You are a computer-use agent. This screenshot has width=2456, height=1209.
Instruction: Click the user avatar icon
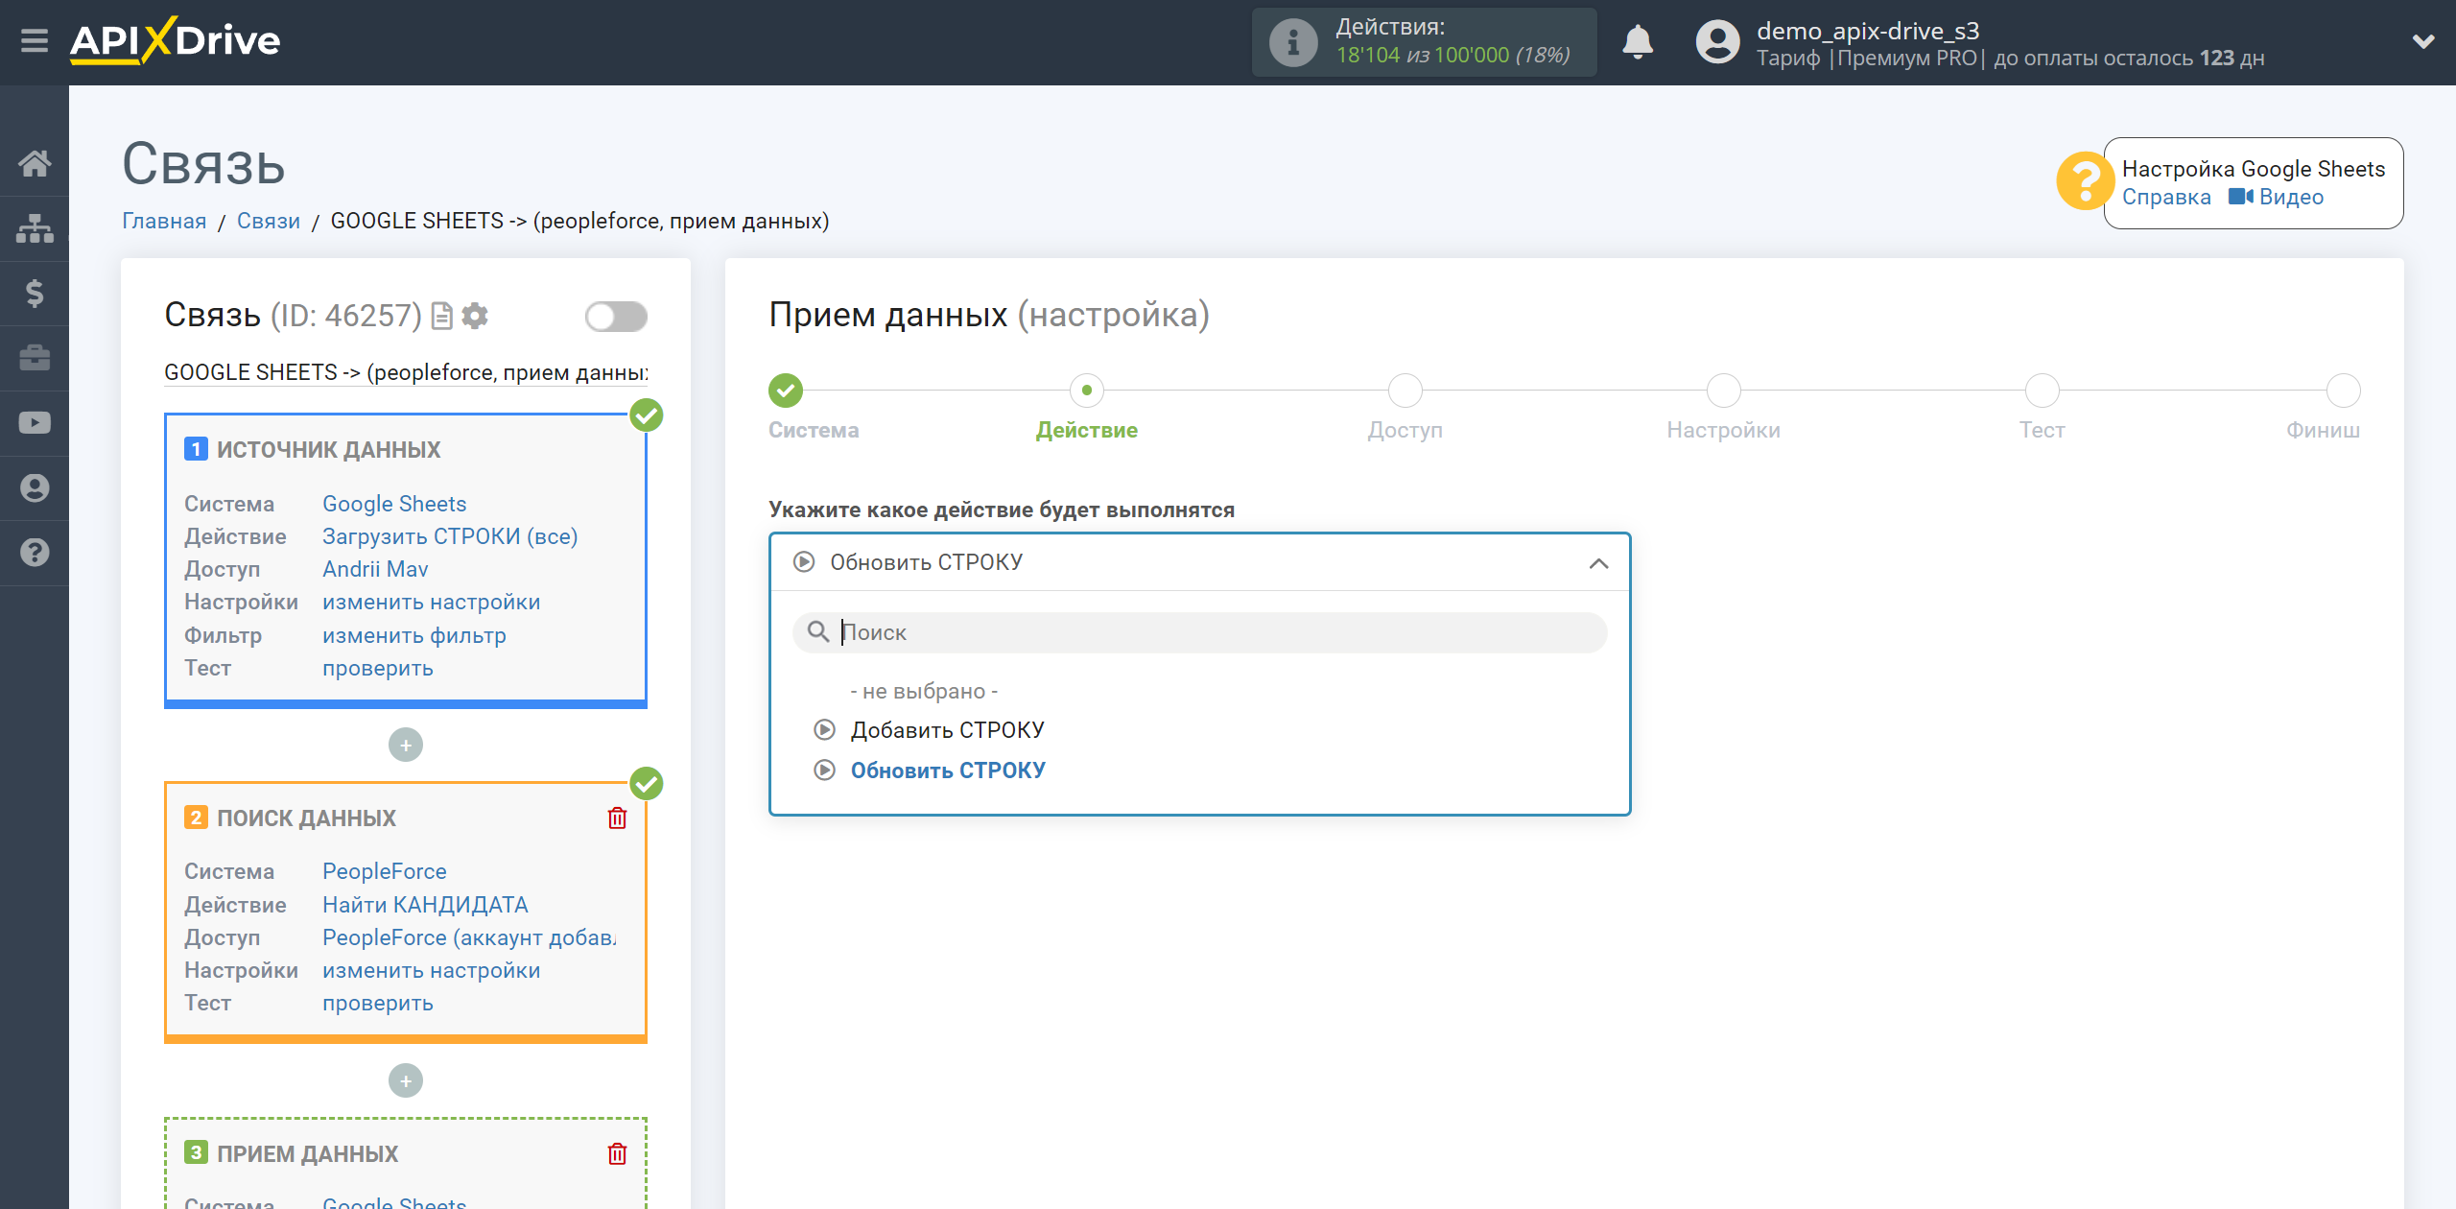coord(1716,42)
